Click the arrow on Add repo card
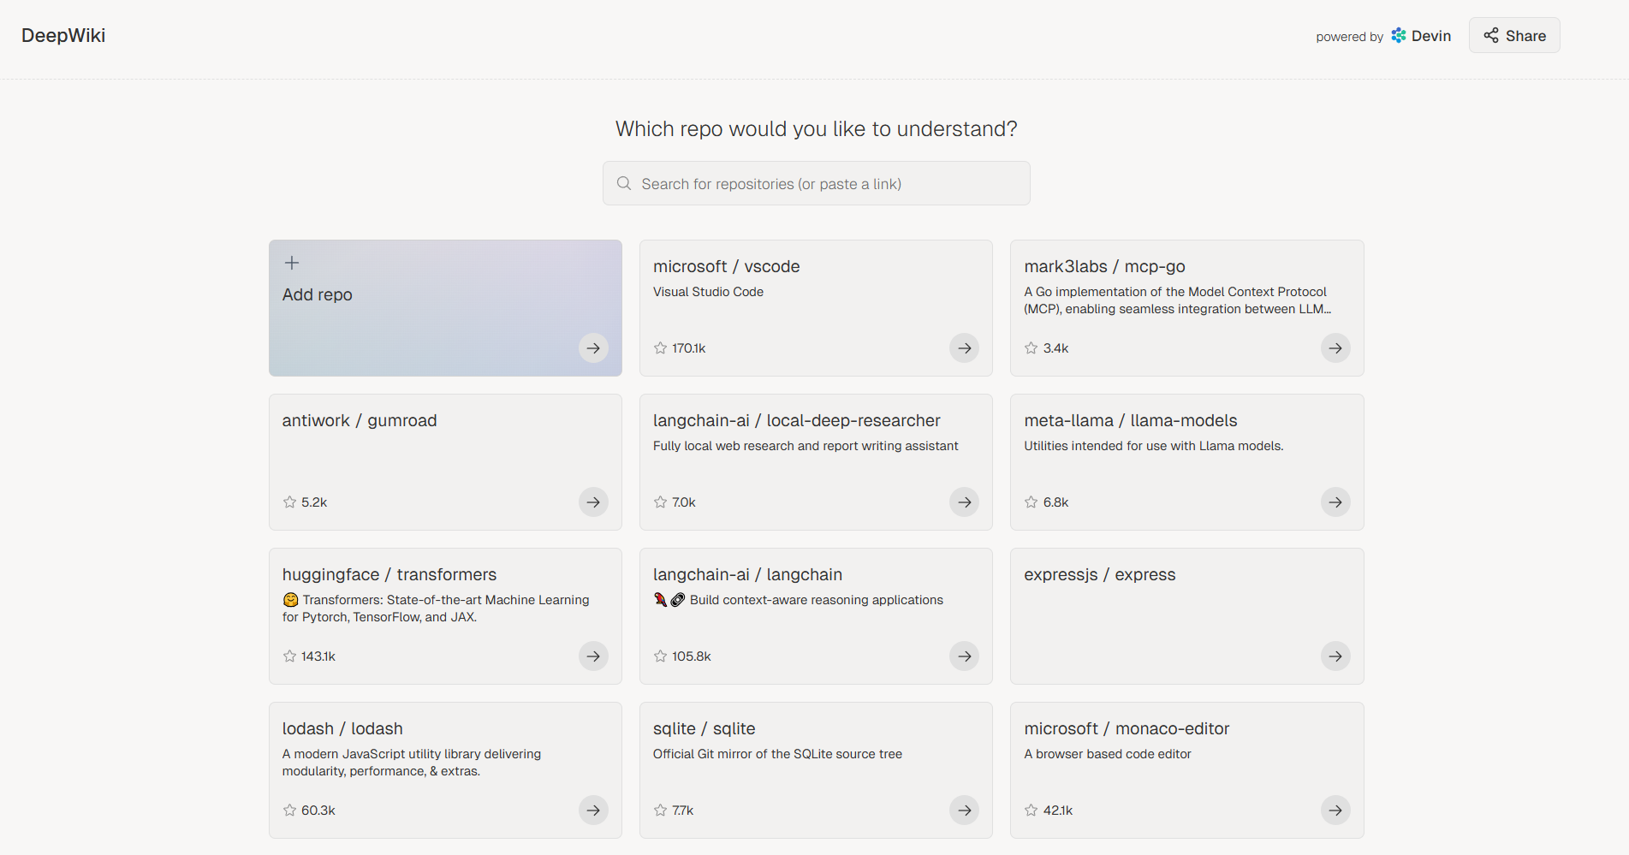 [593, 348]
